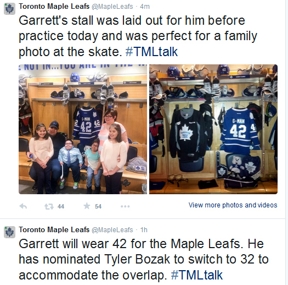The height and width of the screenshot is (285, 288).
Task: Click the 1h timestamp on the second tweet
Action: pos(144,230)
